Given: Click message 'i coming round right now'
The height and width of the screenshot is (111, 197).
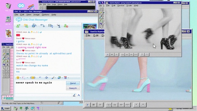Looking at the screenshot, I should click(31, 47).
